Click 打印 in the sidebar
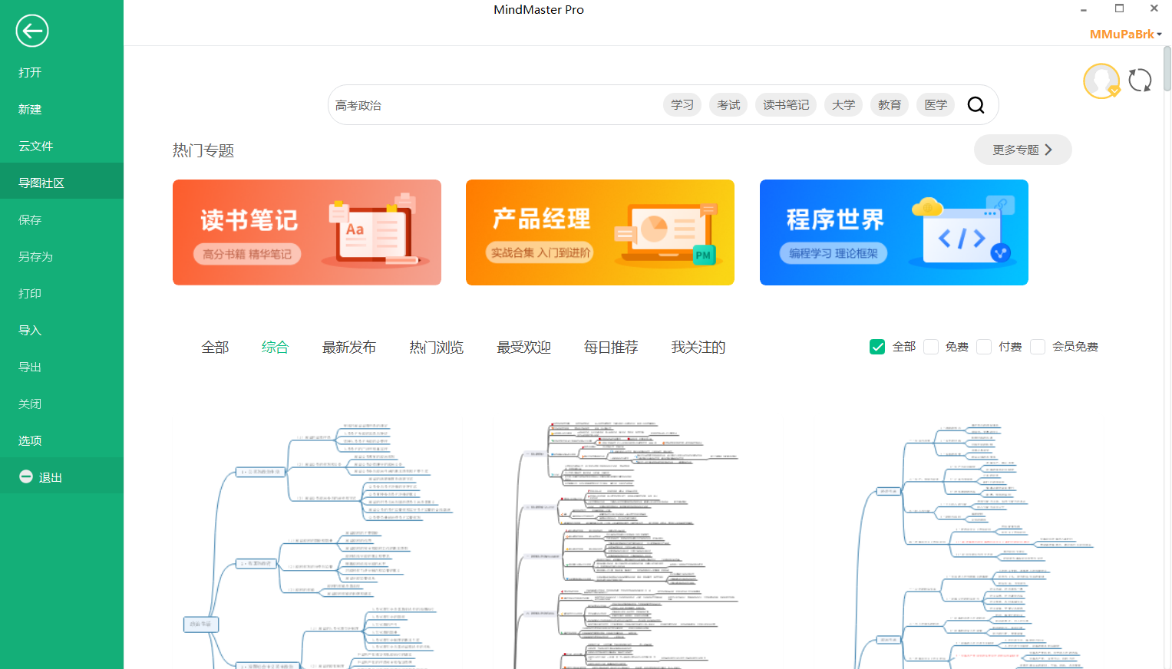Screen dimensions: 1172x669 (61, 293)
